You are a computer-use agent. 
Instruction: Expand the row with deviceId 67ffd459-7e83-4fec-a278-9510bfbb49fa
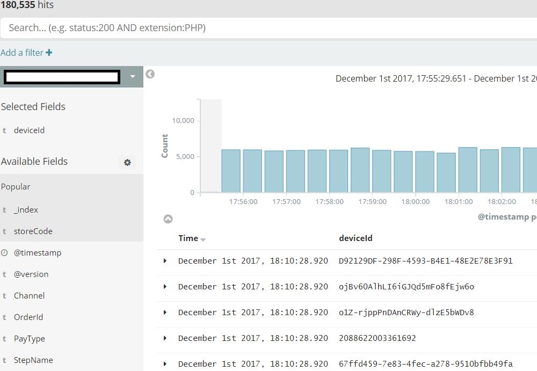click(165, 364)
